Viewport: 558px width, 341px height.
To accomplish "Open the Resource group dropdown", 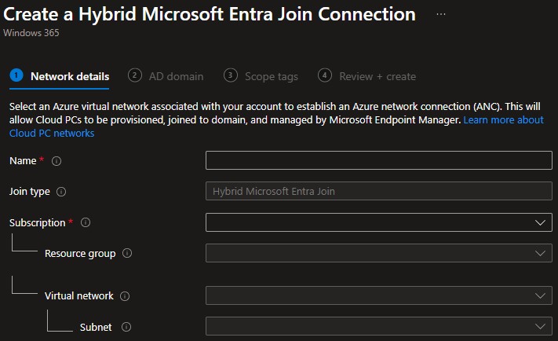I will [378, 254].
